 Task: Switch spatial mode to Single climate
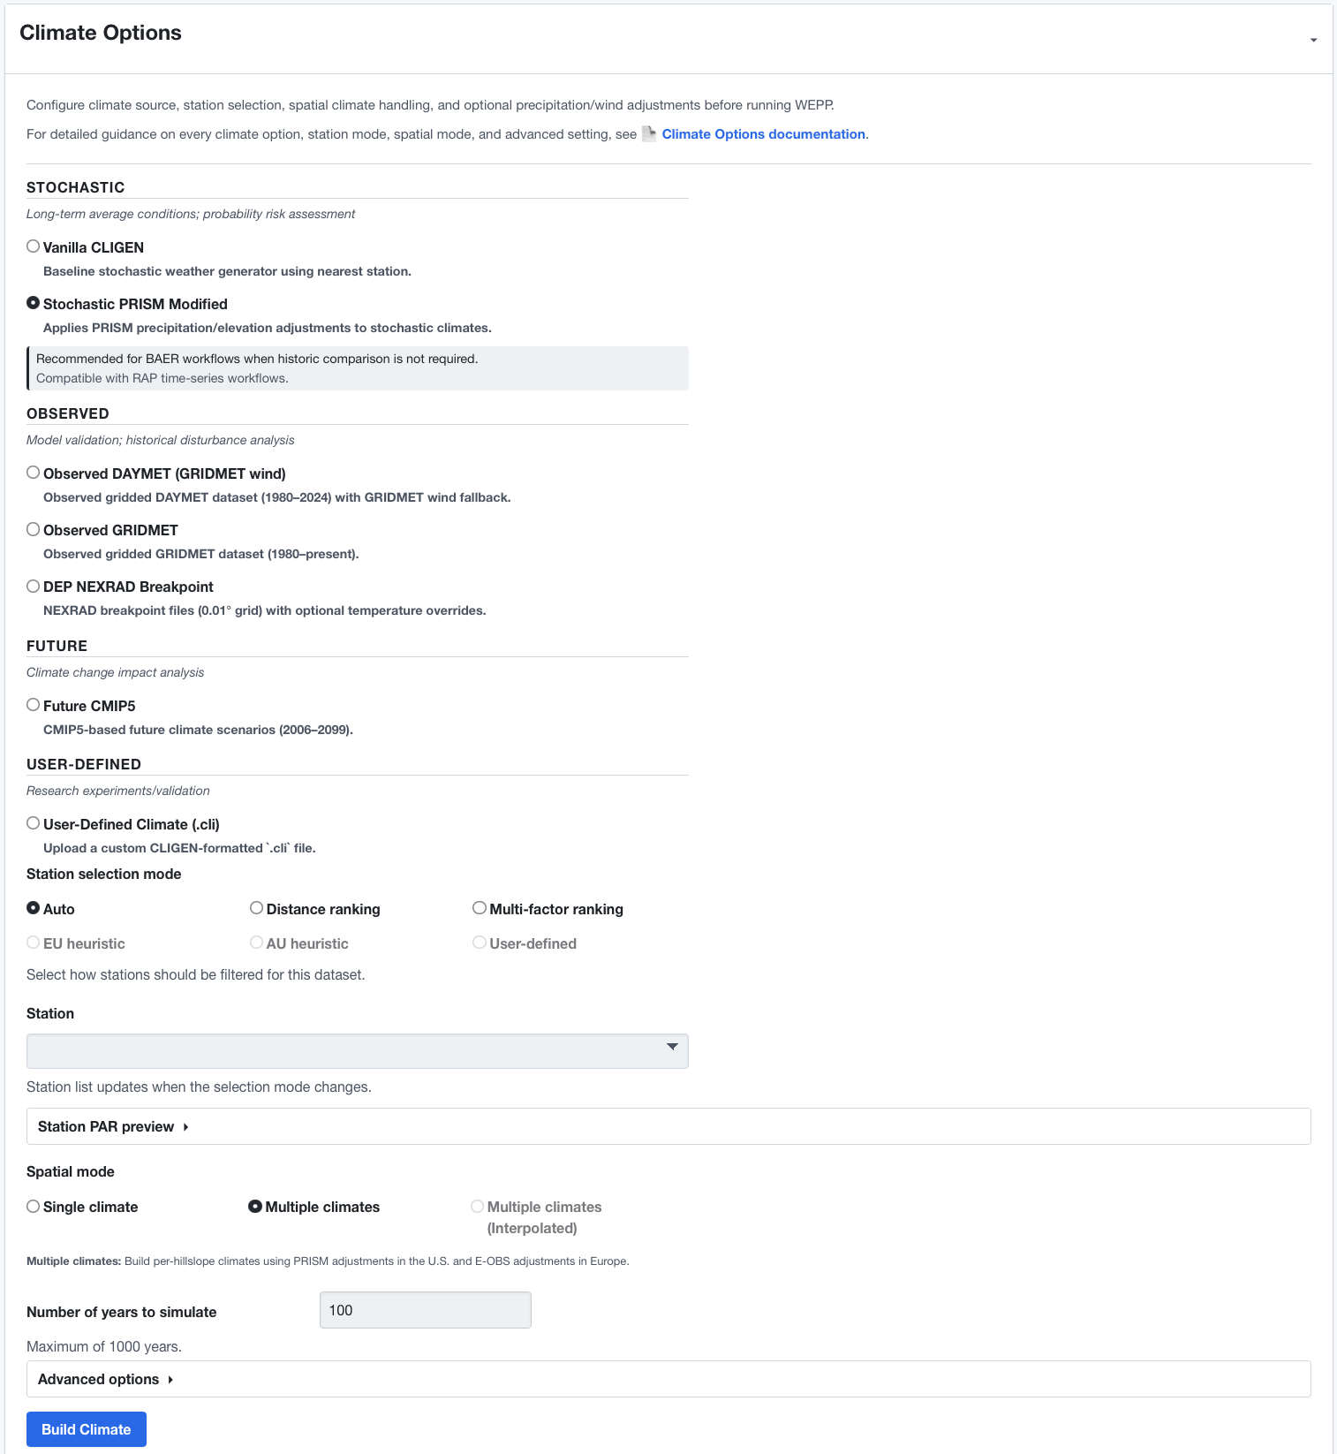[34, 1207]
